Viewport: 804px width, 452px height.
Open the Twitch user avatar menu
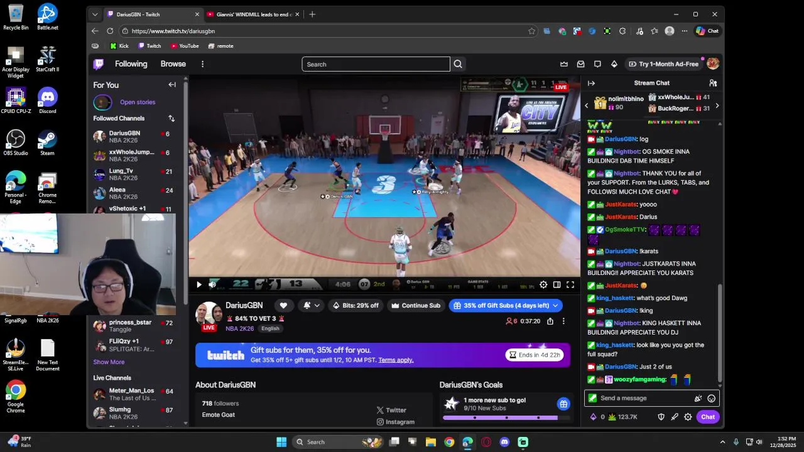(x=713, y=64)
